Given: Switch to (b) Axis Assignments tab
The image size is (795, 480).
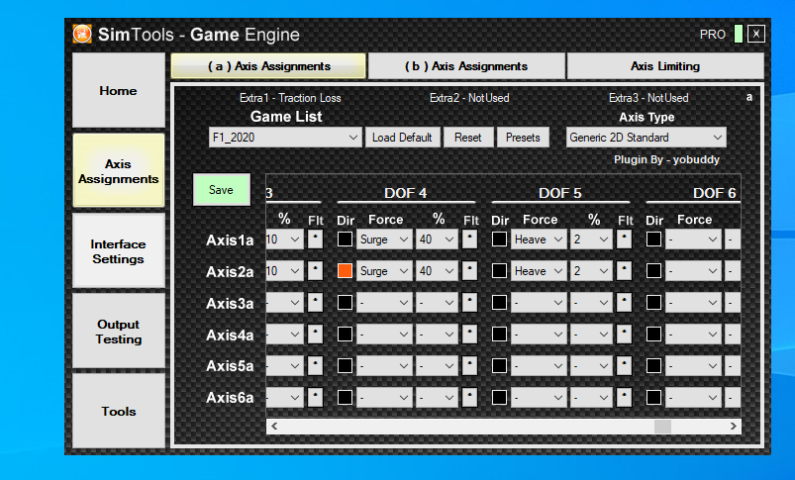Looking at the screenshot, I should (466, 66).
